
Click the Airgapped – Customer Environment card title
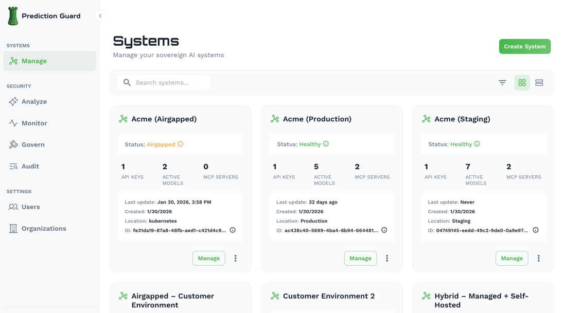coord(173,301)
